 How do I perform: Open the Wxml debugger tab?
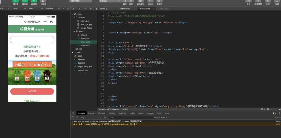coord(167,114)
